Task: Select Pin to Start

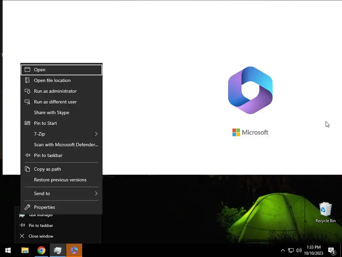Action: [61, 123]
